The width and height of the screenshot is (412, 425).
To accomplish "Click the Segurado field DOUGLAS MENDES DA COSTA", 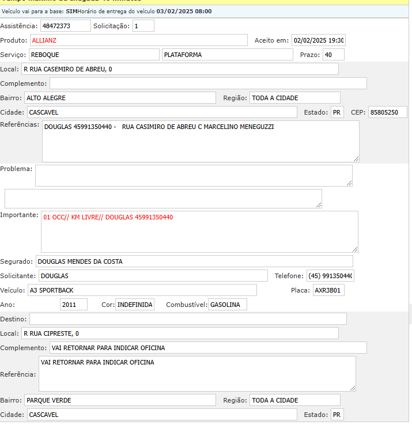I will (194, 261).
